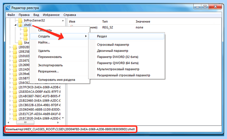The width and height of the screenshot is (227, 139).
Task: Expand the {212690 key
Action: (x=10, y=65)
